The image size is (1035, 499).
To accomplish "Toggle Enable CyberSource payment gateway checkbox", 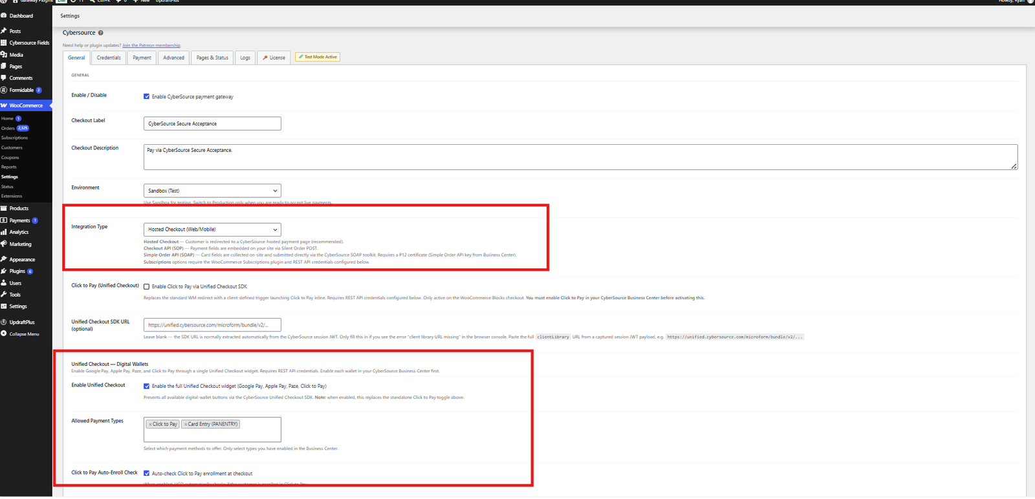I will [x=146, y=96].
